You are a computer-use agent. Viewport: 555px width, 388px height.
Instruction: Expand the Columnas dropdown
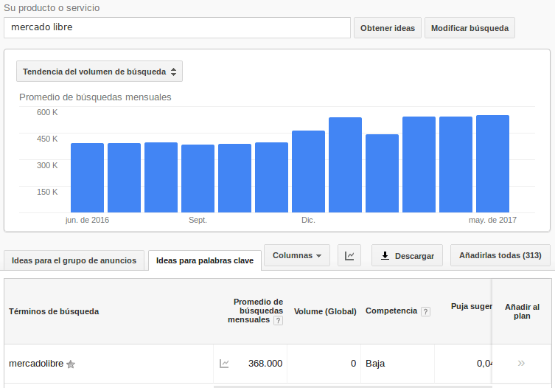click(297, 255)
